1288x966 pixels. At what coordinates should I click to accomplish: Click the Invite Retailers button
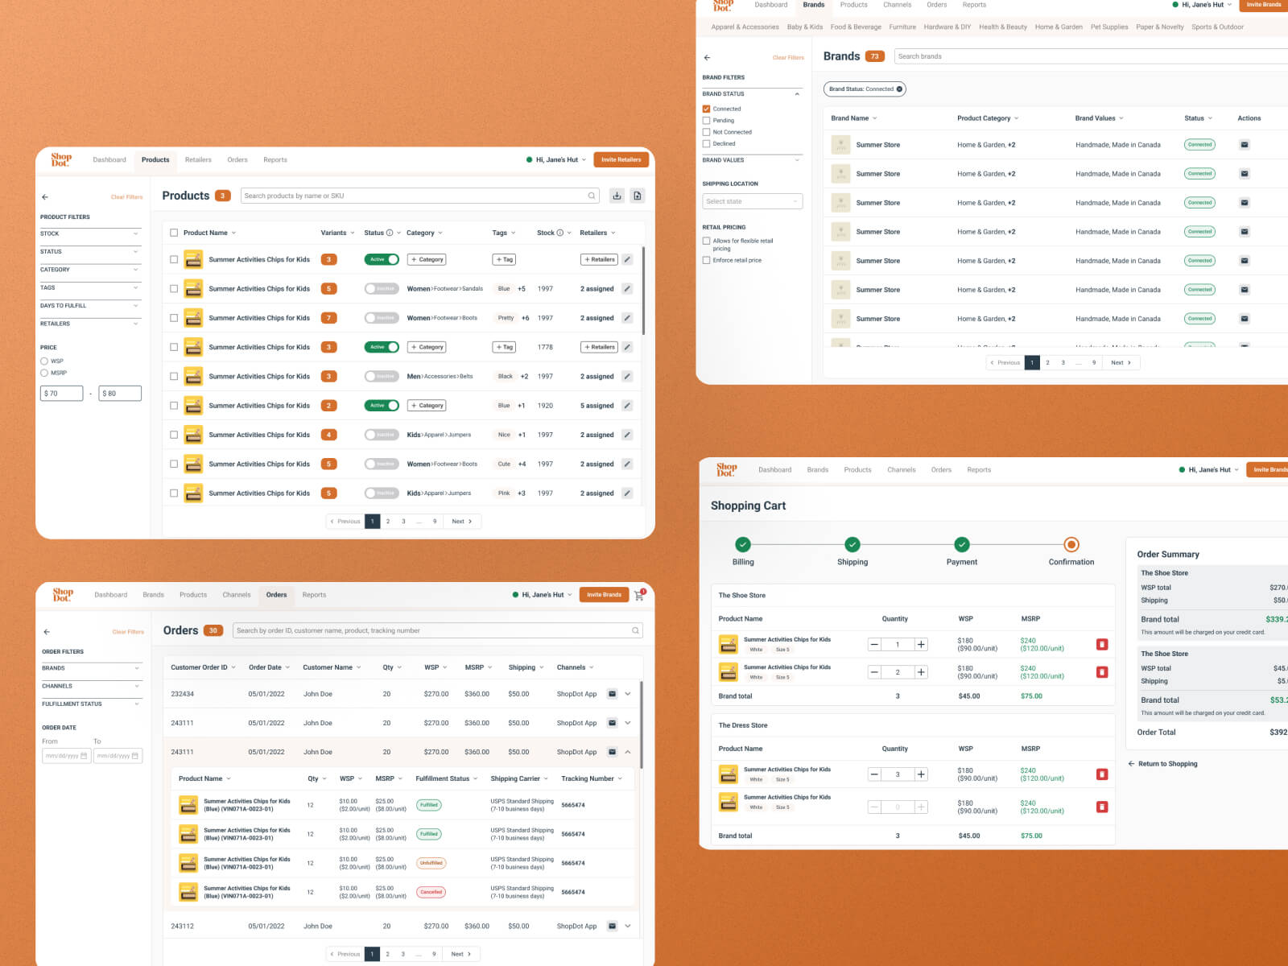[621, 159]
